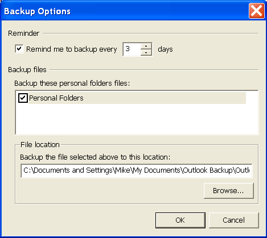This screenshot has height=238, width=267.
Task: Toggle the Remind me to backup checkbox
Action: pos(19,49)
